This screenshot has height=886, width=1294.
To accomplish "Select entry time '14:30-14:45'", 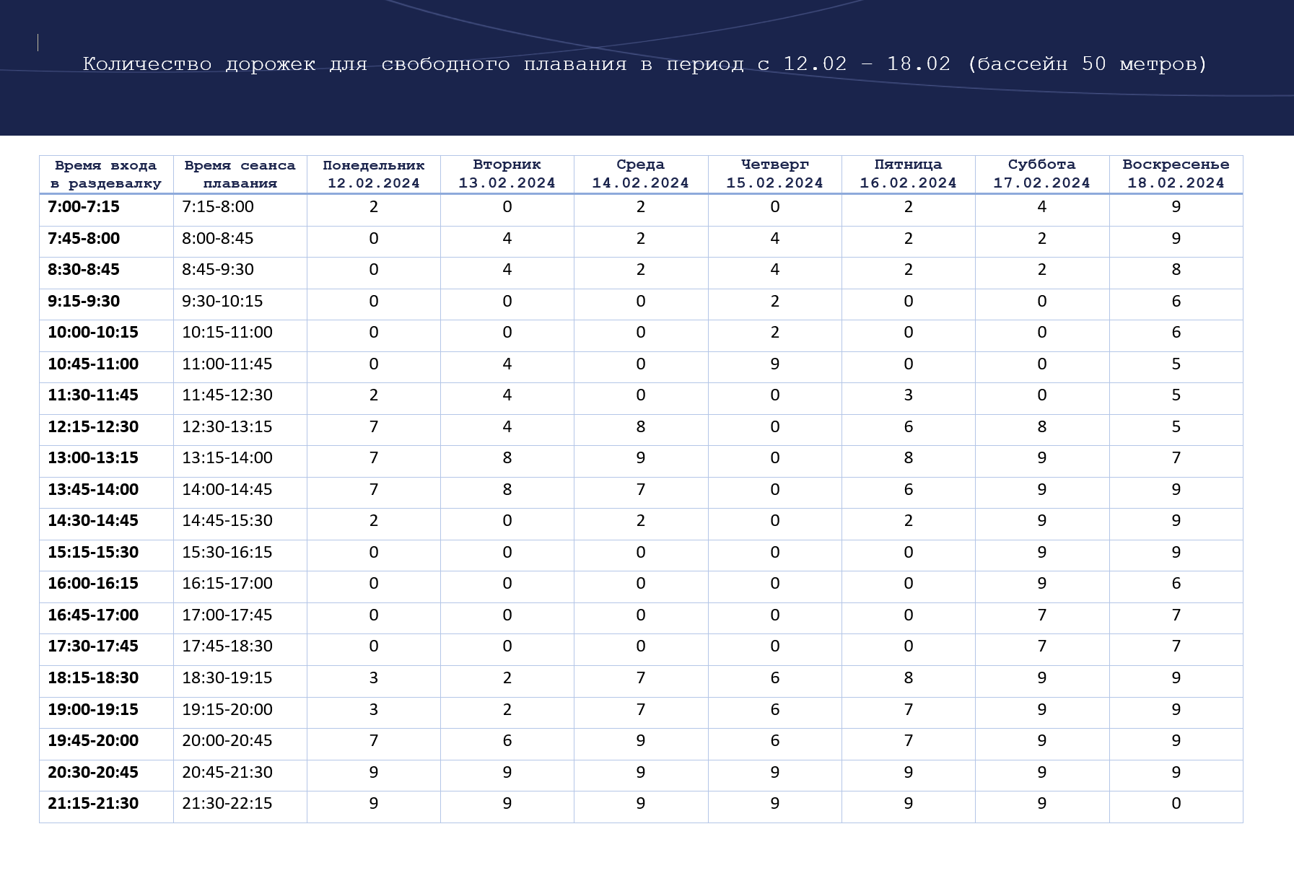I will tap(93, 521).
